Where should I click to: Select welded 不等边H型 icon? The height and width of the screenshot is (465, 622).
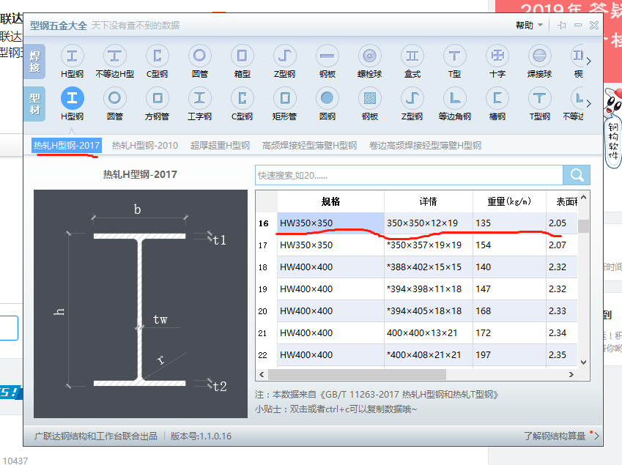click(x=114, y=56)
